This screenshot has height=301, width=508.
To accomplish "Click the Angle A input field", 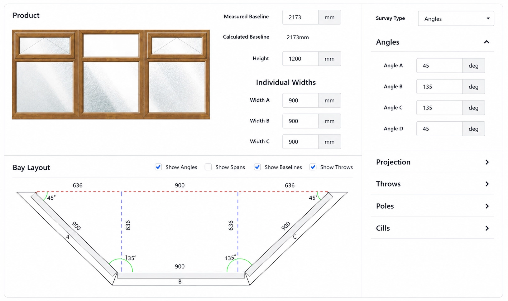I will 439,66.
